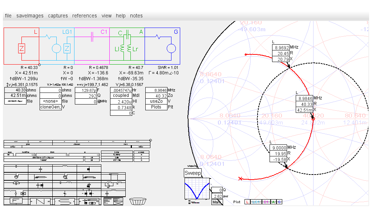
Task: Pick the source with Z load palette element
Action: pyautogui.click(x=16, y=193)
